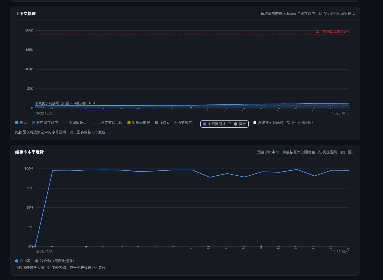Click the 155K y-axis label

tap(29, 50)
